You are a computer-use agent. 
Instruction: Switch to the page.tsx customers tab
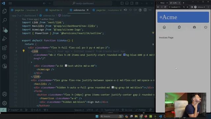coord(107,10)
